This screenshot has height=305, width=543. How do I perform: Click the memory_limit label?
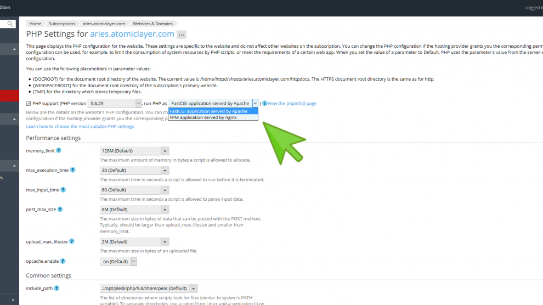(40, 151)
